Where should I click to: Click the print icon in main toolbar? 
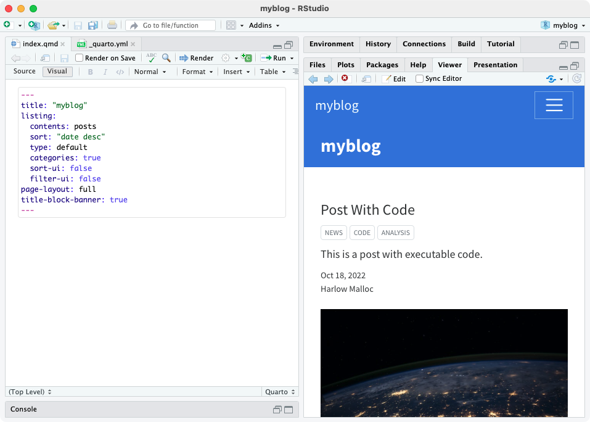(x=112, y=25)
